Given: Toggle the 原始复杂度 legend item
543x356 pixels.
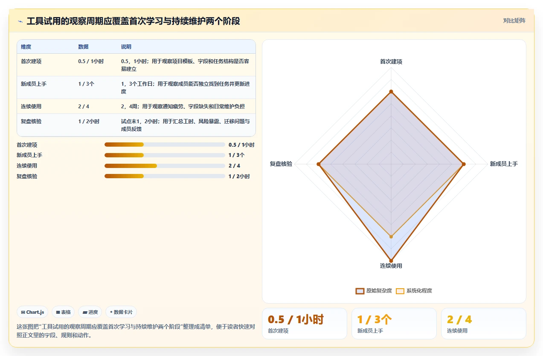Looking at the screenshot, I should coord(374,291).
